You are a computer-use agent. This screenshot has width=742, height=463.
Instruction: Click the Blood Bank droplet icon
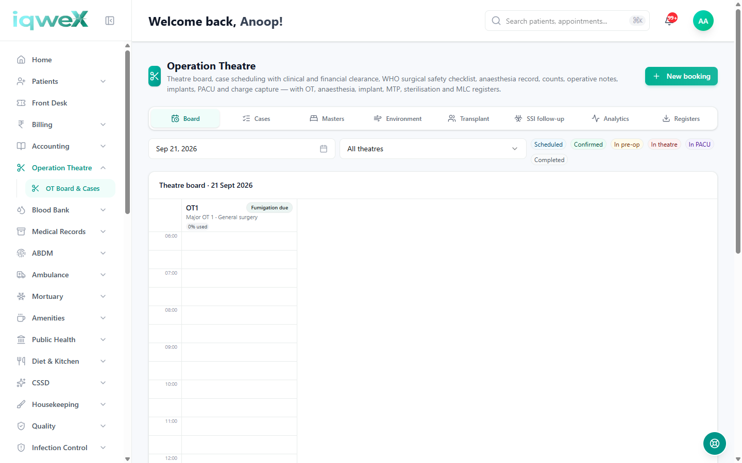point(21,210)
